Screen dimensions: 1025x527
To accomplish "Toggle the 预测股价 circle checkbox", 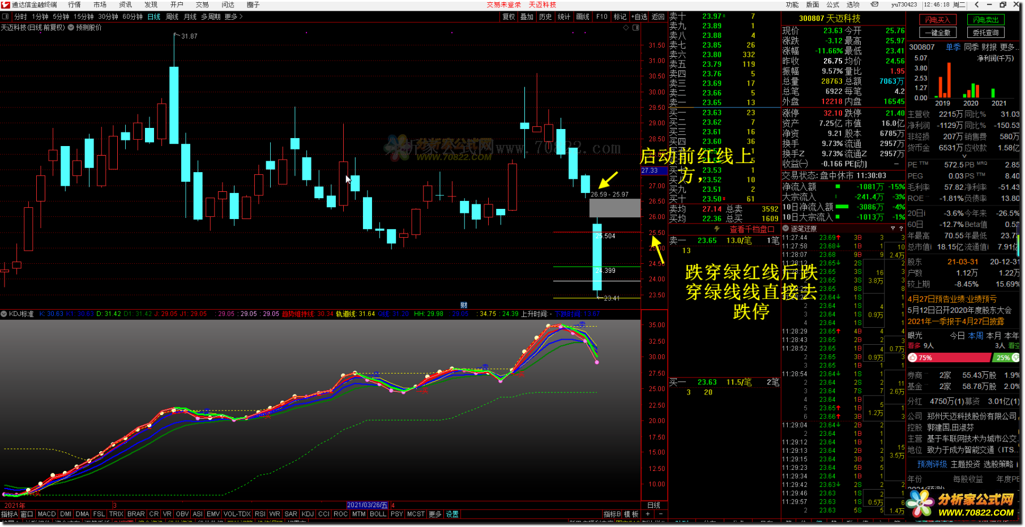I will pyautogui.click(x=71, y=27).
